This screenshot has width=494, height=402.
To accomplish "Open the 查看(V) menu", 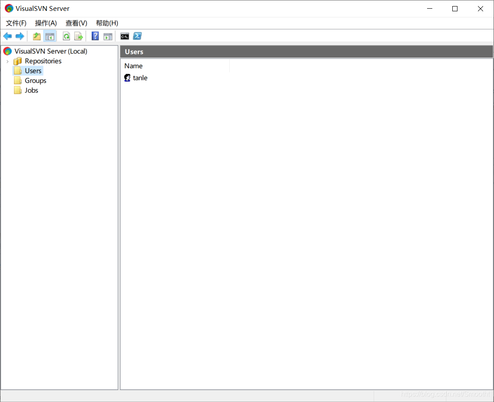I will click(x=76, y=23).
